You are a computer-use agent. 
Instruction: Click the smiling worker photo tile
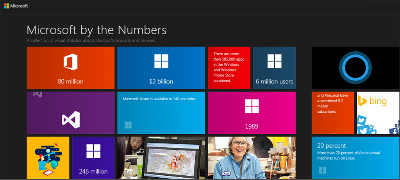(x=252, y=158)
